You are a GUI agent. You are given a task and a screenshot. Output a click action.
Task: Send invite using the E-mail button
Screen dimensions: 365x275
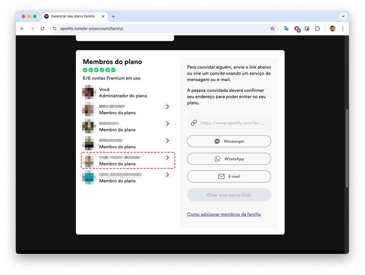click(229, 176)
